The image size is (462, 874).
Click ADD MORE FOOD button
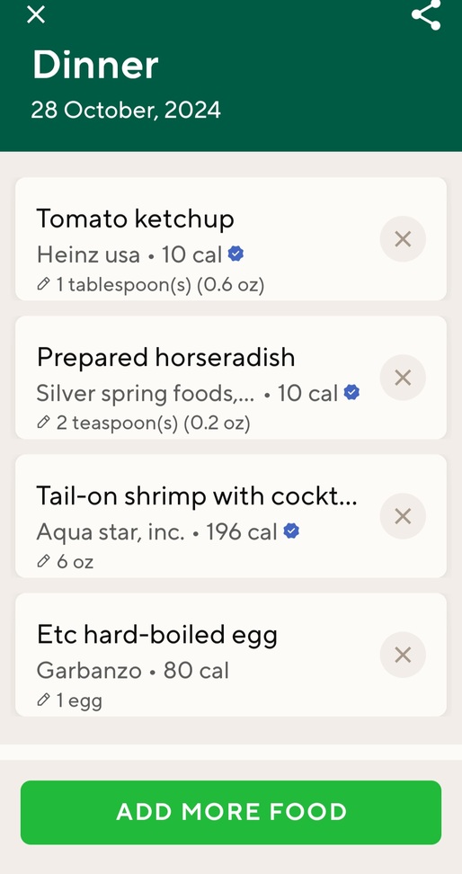pos(231,812)
